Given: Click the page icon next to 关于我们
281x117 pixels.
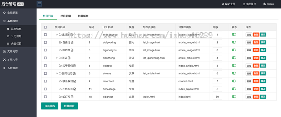Looking at the screenshot, I should [75, 66].
